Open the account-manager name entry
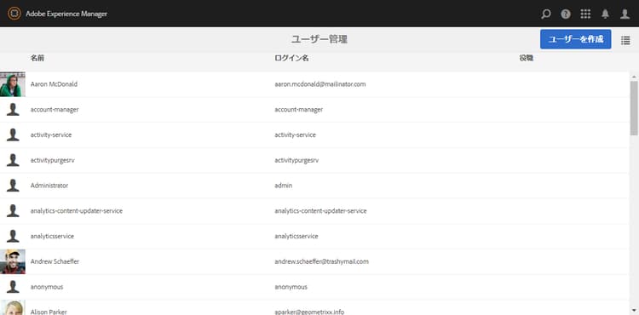Image resolution: width=639 pixels, height=315 pixels. 55,110
